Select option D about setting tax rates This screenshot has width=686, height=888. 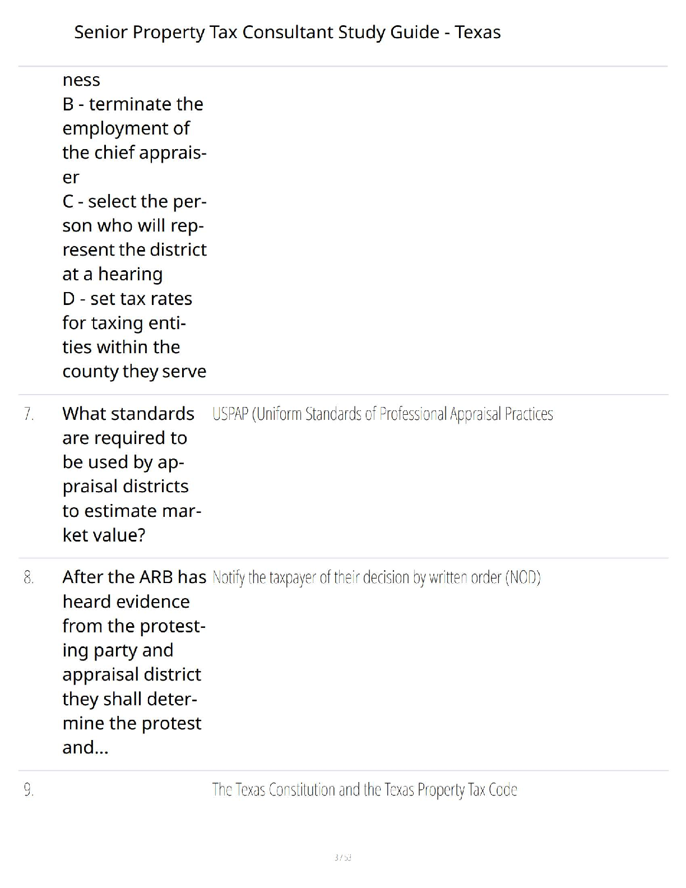(x=135, y=335)
